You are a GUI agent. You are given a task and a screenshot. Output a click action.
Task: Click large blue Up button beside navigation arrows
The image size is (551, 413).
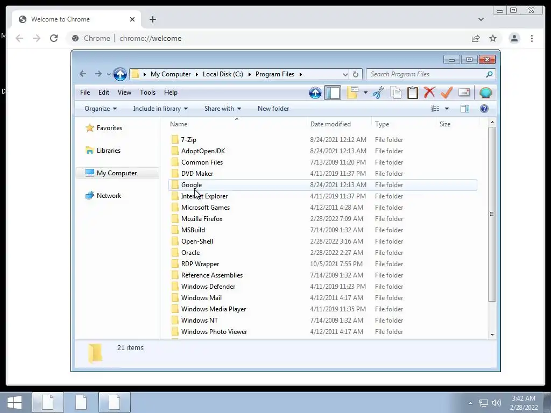click(120, 74)
